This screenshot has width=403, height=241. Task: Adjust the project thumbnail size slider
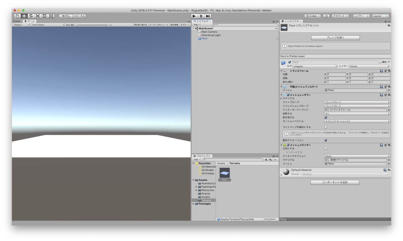coord(270,219)
